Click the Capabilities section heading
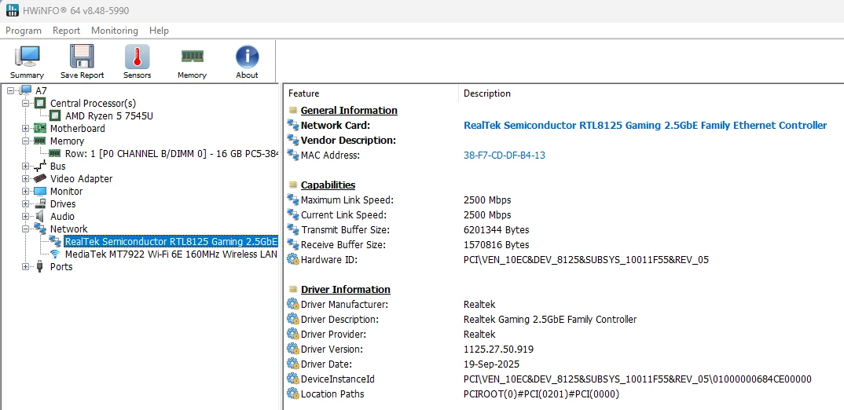Image resolution: width=844 pixels, height=410 pixels. click(328, 185)
